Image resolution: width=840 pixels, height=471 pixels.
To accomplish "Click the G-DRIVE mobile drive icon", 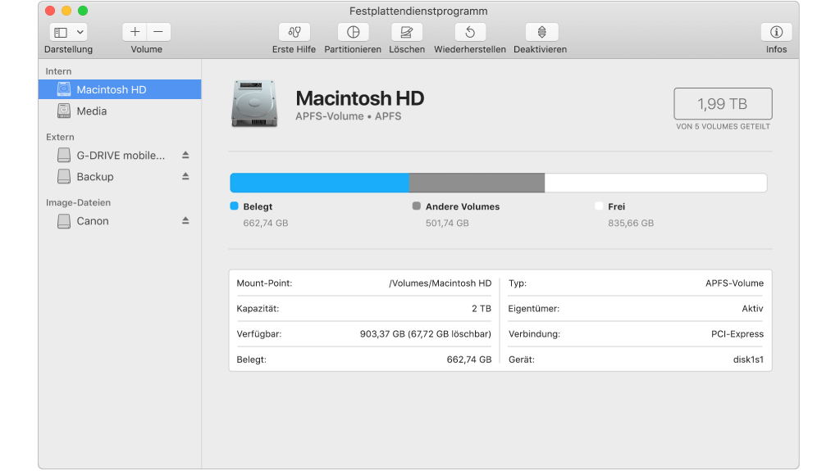I will pyautogui.click(x=64, y=155).
